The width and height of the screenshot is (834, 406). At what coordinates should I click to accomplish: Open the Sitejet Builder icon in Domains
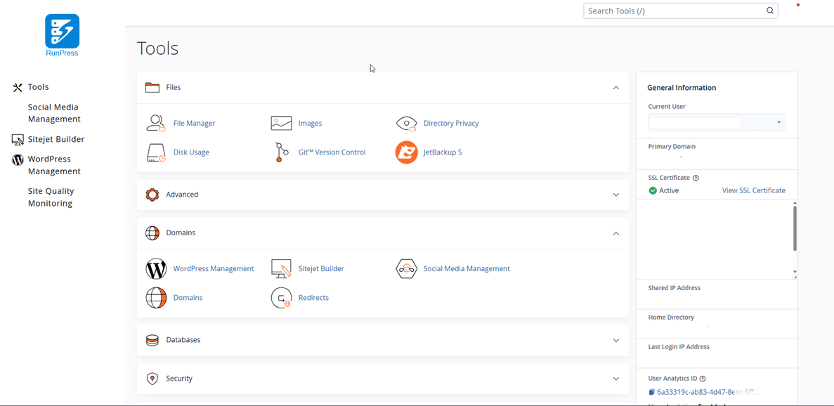click(281, 269)
